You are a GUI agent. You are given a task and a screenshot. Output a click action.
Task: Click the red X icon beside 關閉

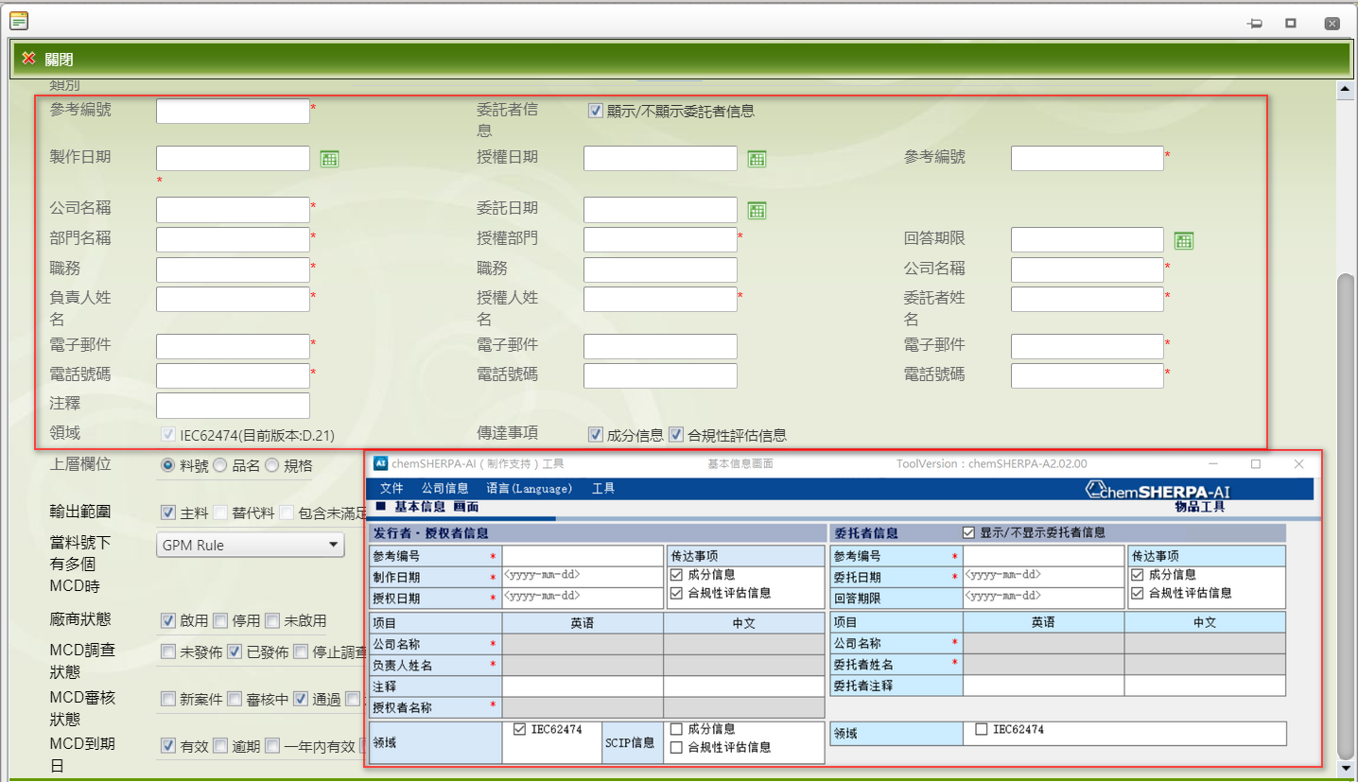(x=29, y=59)
